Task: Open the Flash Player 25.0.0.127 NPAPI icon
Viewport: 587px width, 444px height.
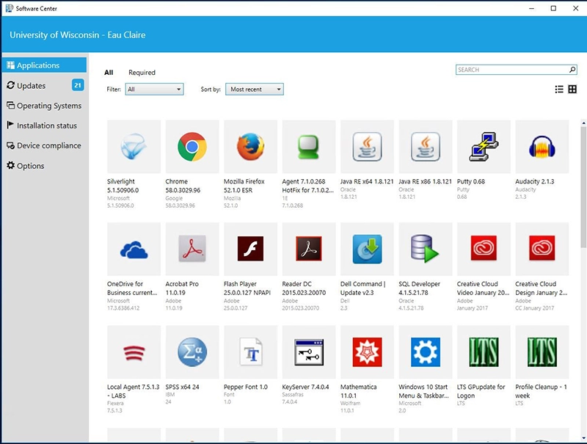Action: click(250, 249)
